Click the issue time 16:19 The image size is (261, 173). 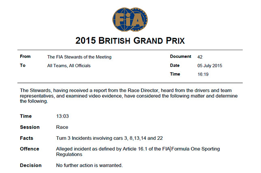pos(203,74)
